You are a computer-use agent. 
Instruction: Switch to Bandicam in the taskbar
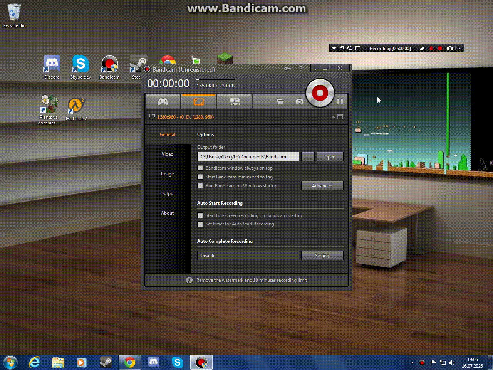[201, 362]
